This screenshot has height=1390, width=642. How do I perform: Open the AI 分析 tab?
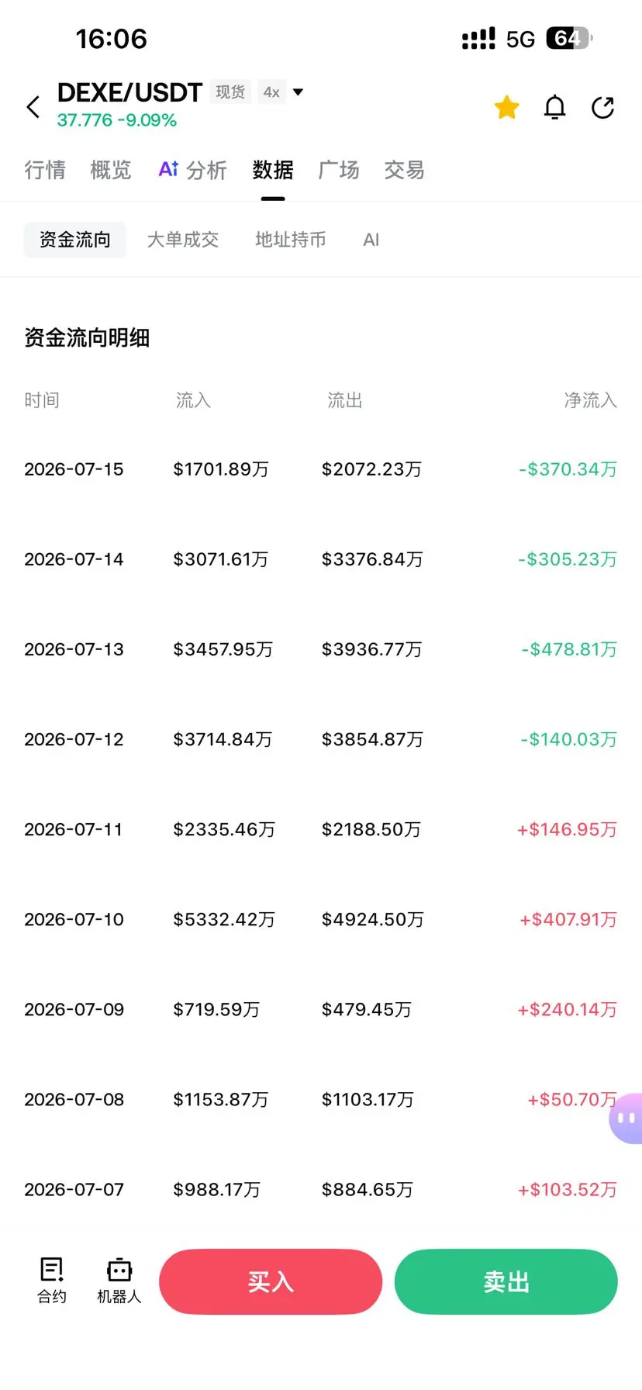[192, 170]
